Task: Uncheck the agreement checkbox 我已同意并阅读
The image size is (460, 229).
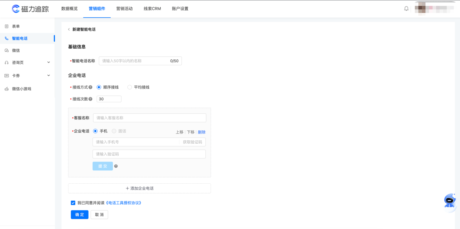Action: [x=73, y=203]
